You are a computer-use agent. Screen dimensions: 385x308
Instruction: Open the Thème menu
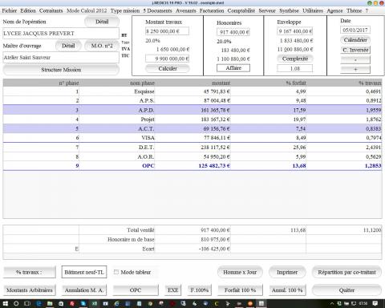(354, 10)
